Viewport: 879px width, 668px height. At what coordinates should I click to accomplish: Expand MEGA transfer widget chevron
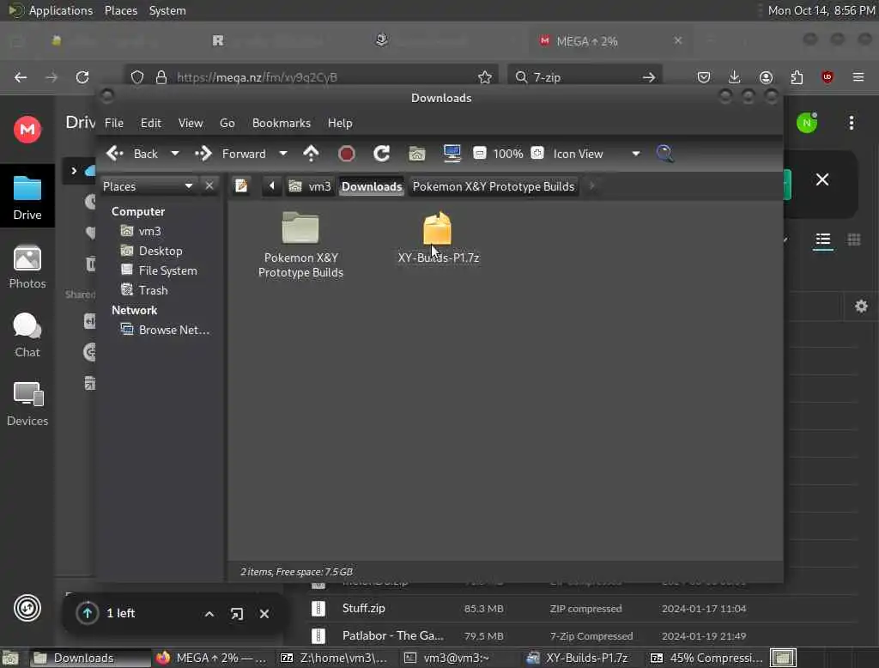[x=209, y=614]
